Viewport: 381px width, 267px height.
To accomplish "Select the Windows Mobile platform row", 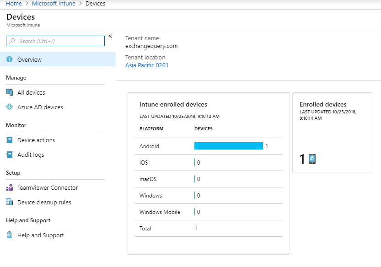I will 209,212.
